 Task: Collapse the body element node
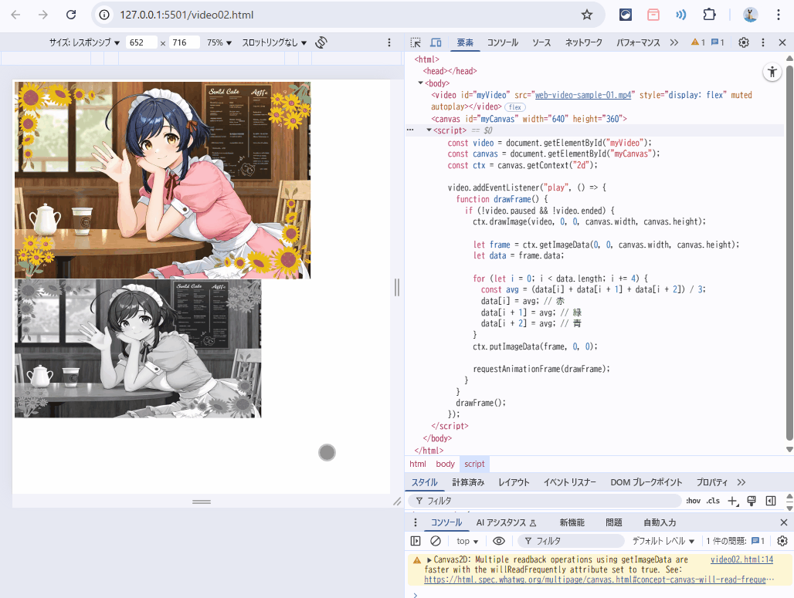(420, 83)
